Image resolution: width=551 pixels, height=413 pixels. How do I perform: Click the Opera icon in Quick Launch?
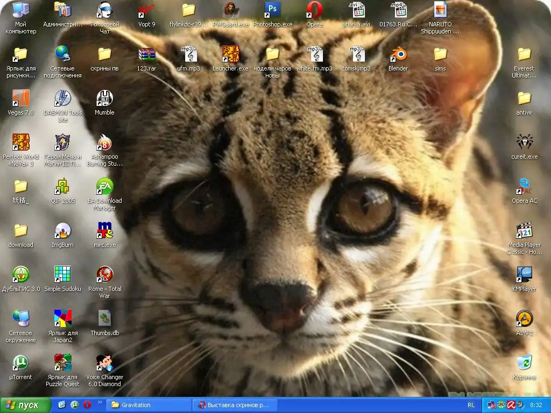(87, 405)
